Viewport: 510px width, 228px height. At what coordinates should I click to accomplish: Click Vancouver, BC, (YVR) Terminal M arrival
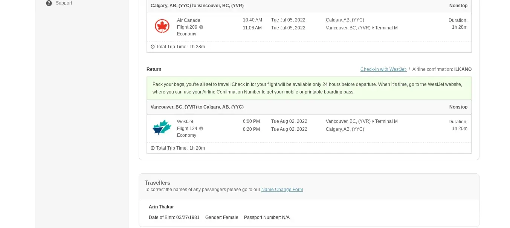(362, 28)
